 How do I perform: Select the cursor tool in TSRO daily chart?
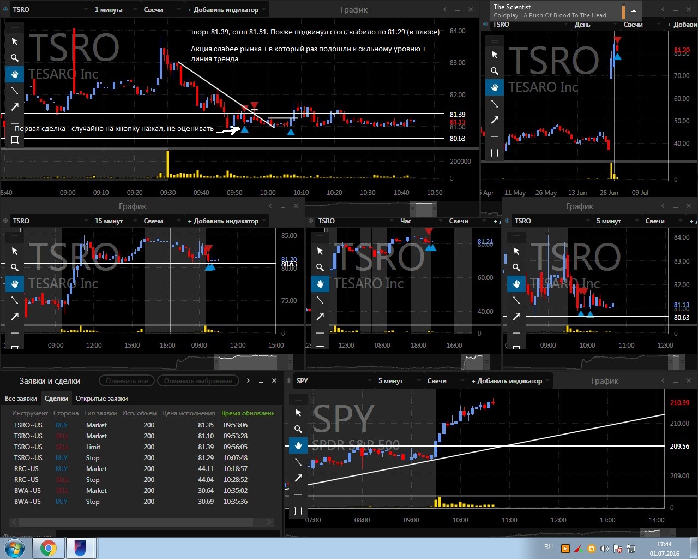coord(495,55)
